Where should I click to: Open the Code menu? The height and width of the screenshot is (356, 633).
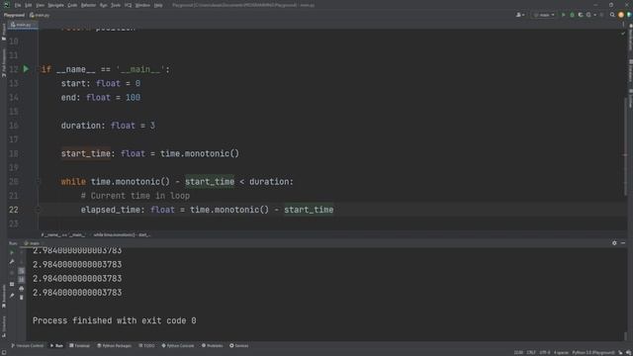click(x=72, y=5)
